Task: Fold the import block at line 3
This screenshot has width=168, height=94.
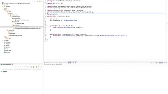Action: coord(47,4)
